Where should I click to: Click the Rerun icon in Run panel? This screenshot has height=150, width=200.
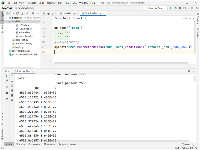point(7,76)
